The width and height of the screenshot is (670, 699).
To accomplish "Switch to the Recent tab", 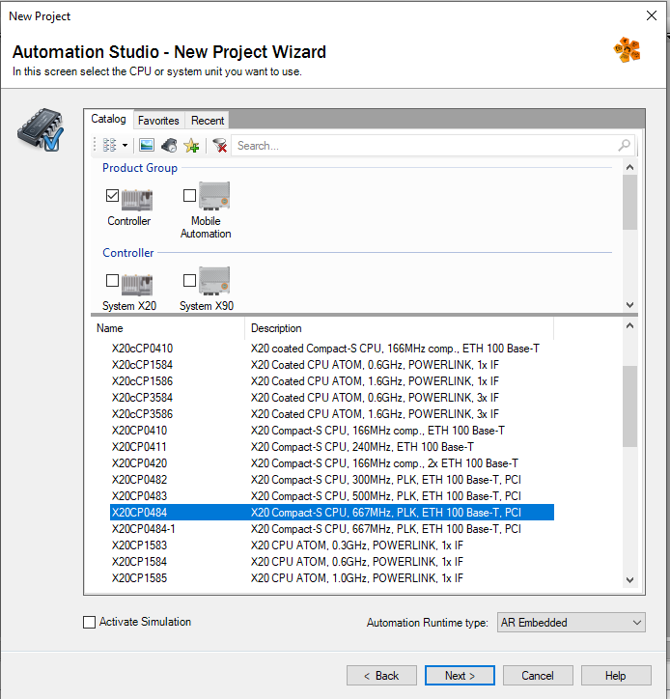I will point(208,121).
